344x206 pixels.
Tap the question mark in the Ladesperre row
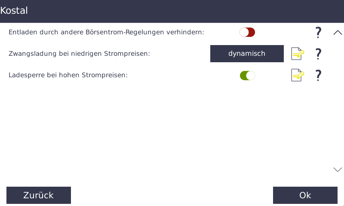coord(318,75)
